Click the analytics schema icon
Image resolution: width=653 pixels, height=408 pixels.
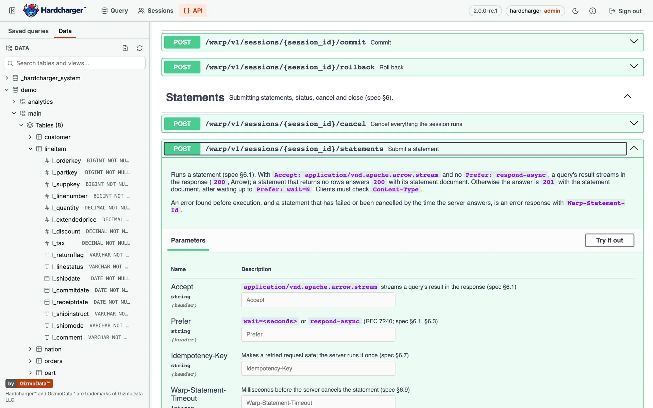[x=22, y=102]
